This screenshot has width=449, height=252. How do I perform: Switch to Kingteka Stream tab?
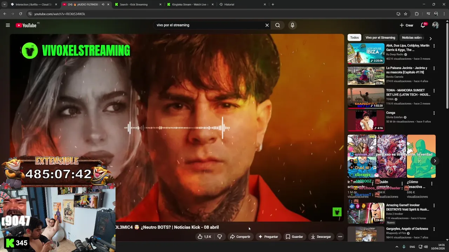point(189,5)
